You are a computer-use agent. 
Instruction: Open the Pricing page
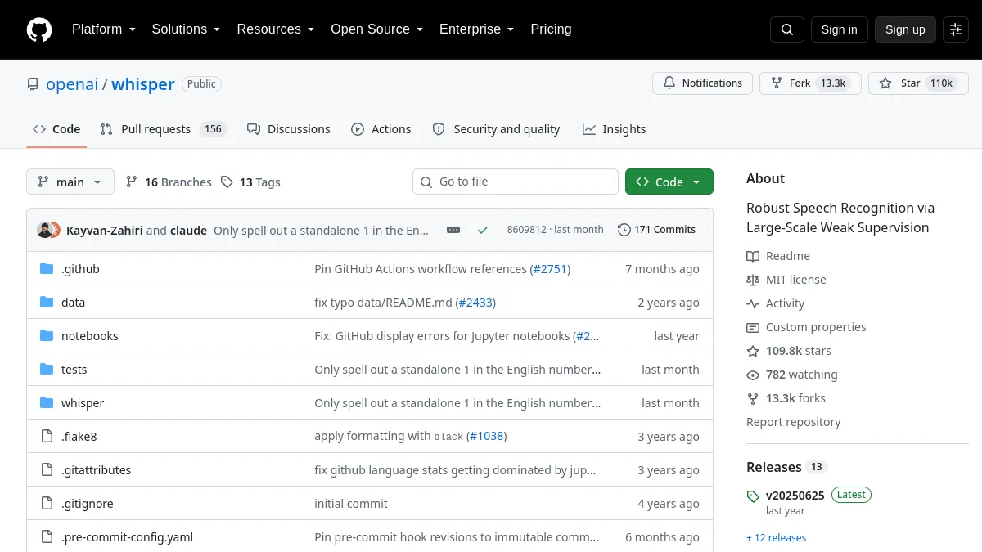coord(551,29)
